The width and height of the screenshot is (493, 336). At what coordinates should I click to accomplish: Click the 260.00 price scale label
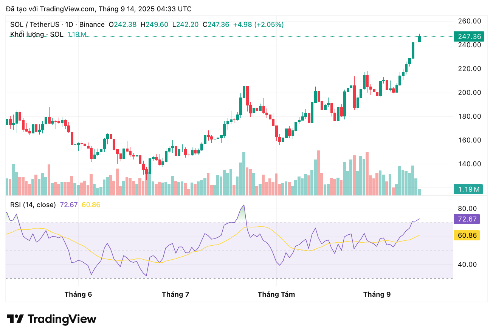coord(469,21)
